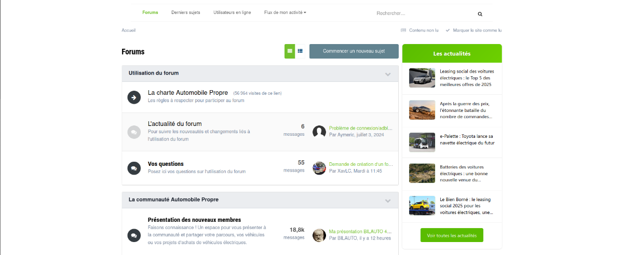Image resolution: width=623 pixels, height=255 pixels.
Task: Click the search magnifier icon
Action: coord(480,14)
